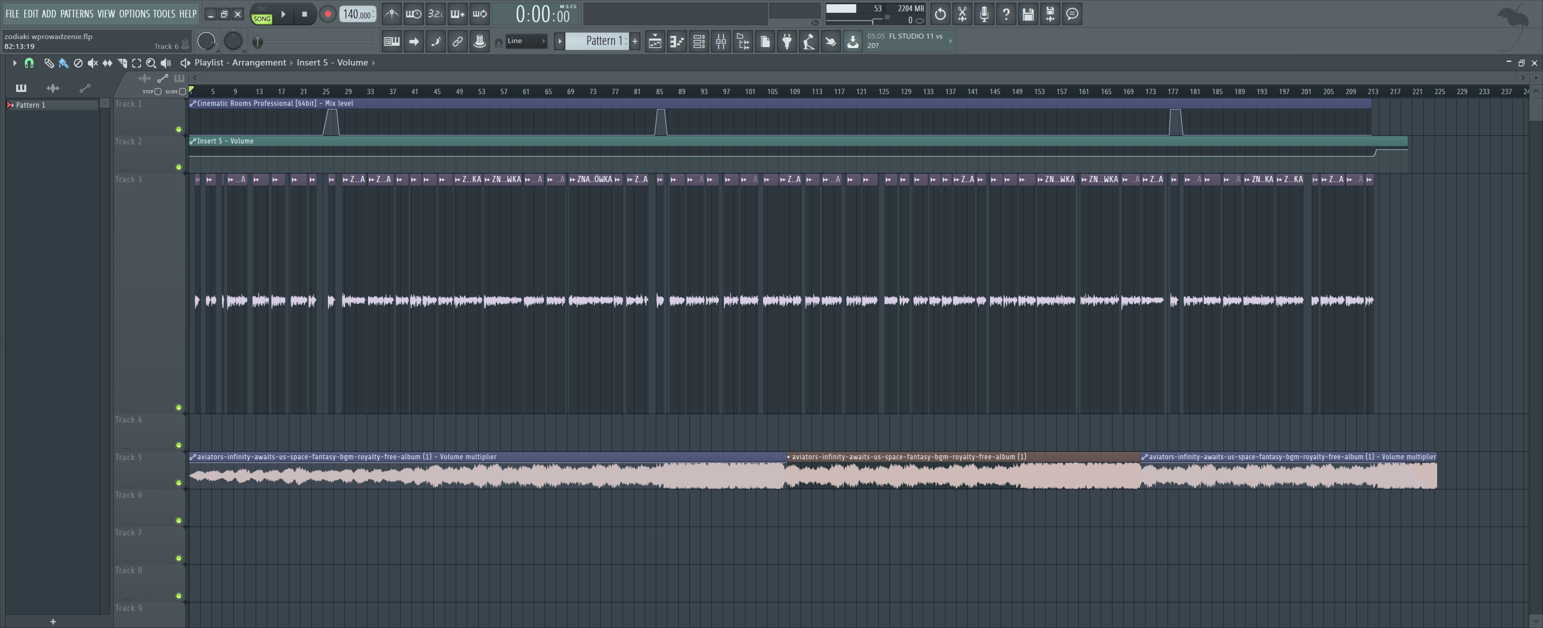Switch to PAT mode

pos(262,9)
